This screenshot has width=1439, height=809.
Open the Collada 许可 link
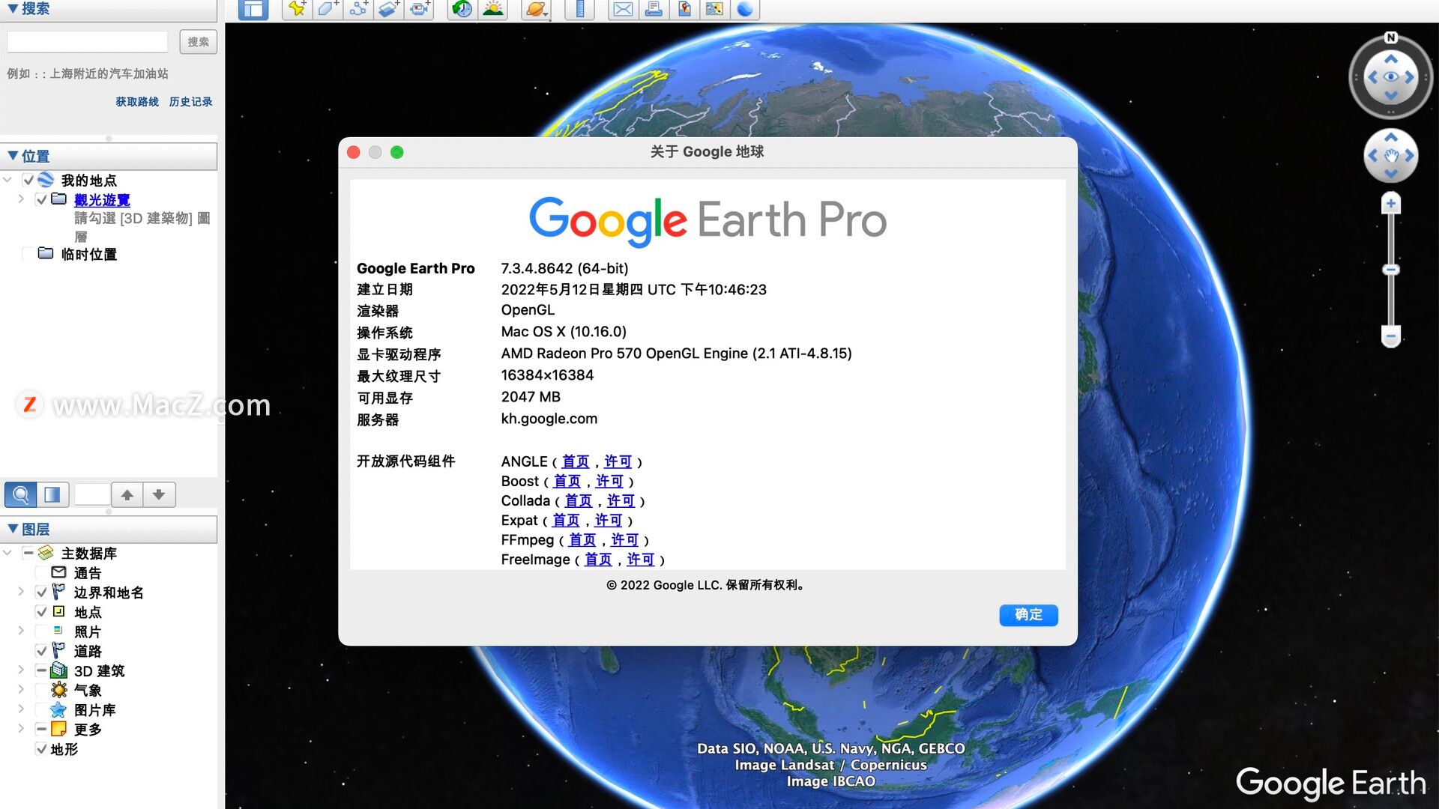pyautogui.click(x=621, y=500)
